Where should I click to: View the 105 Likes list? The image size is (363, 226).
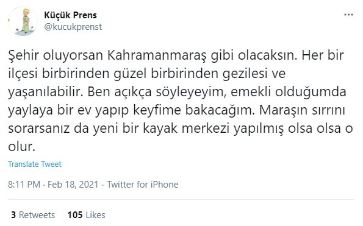(x=87, y=215)
